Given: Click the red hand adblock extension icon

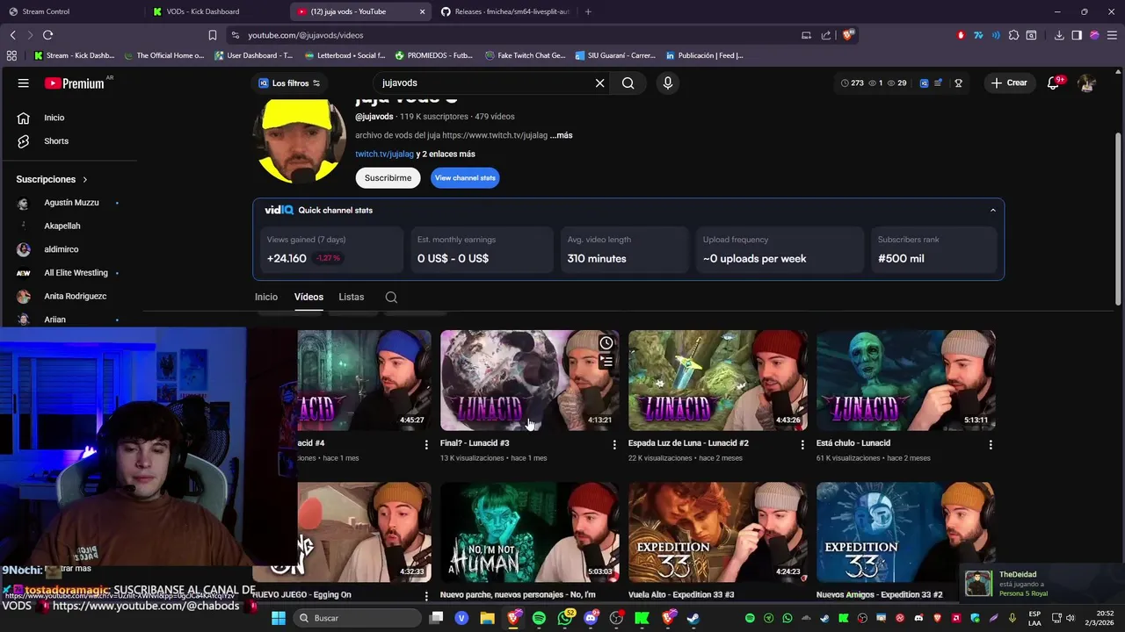Looking at the screenshot, I should coord(961,35).
